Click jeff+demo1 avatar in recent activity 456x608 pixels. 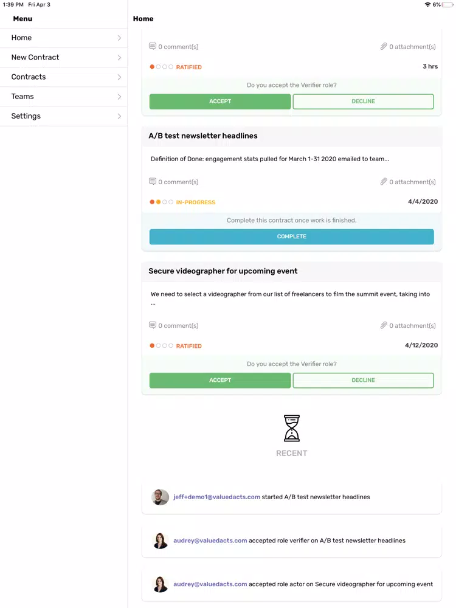pos(160,497)
